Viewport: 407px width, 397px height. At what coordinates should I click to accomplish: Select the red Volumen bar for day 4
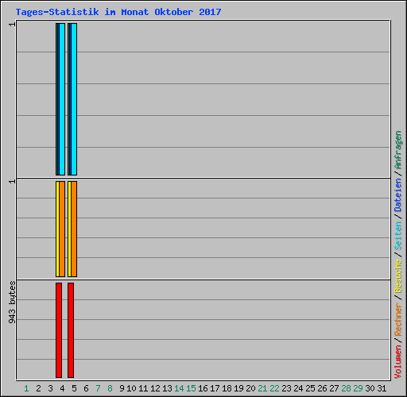point(59,330)
